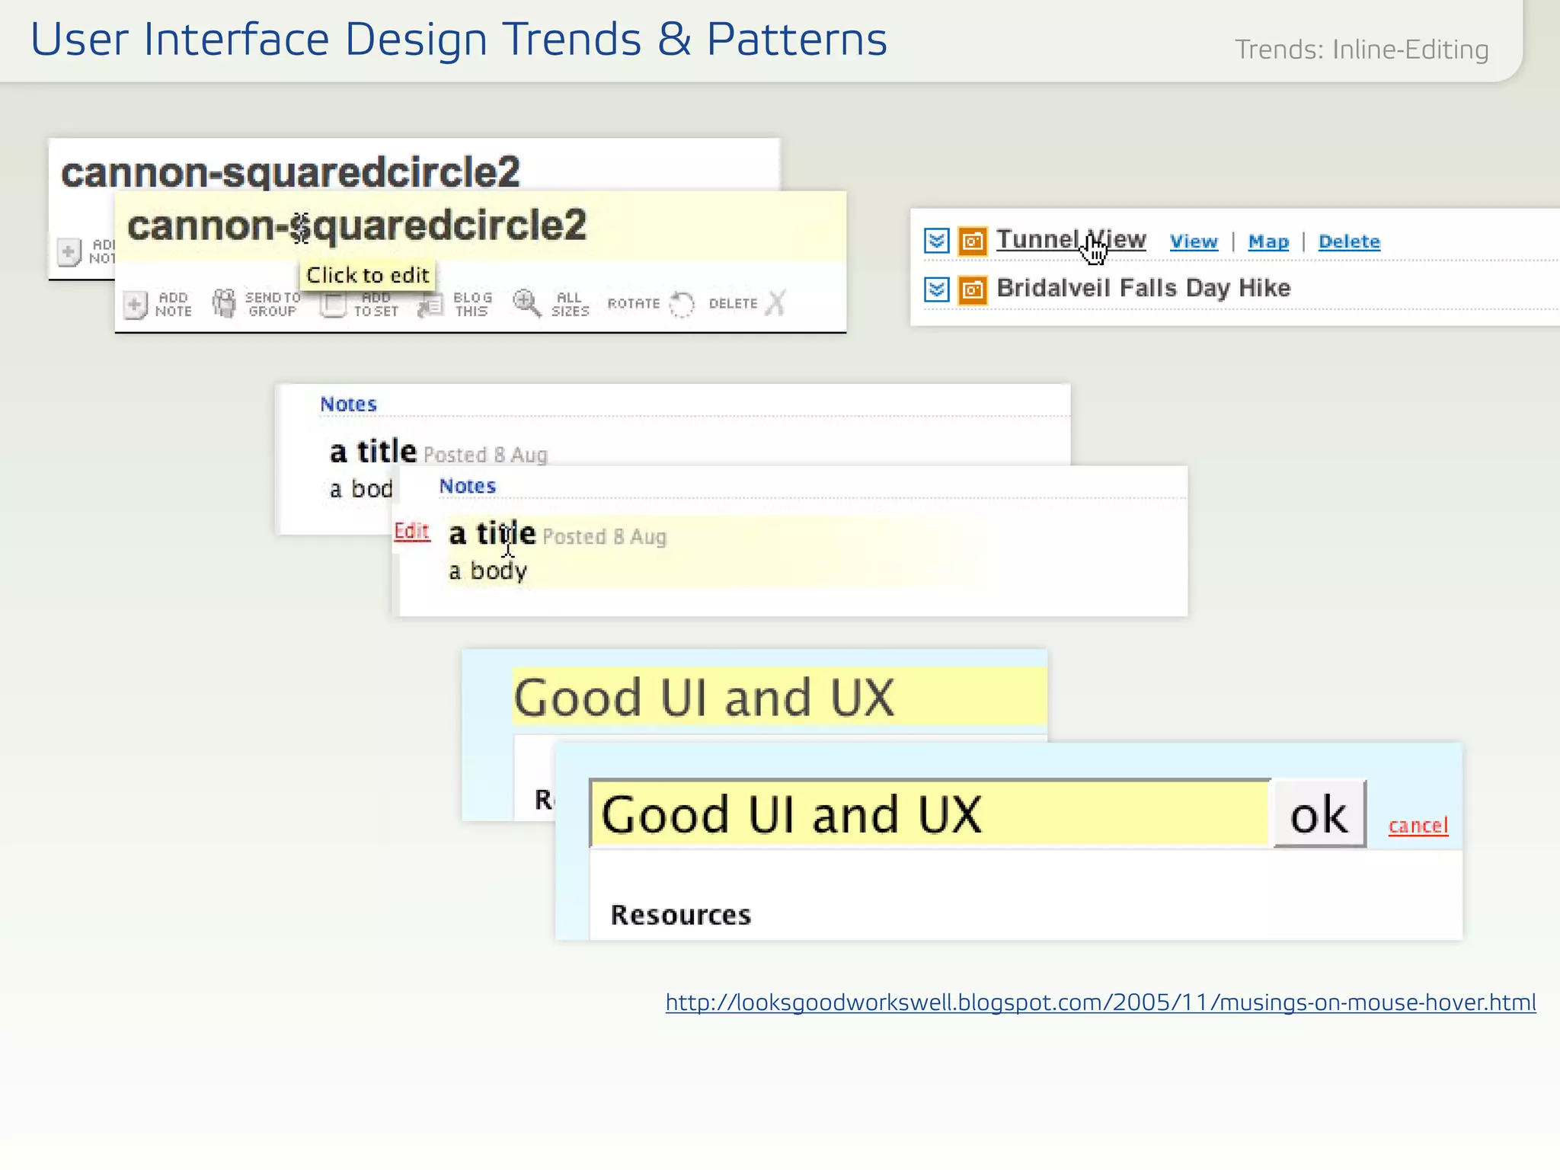This screenshot has width=1560, height=1170.
Task: Click the ADD NOTE label in front toolbar
Action: coord(173,304)
